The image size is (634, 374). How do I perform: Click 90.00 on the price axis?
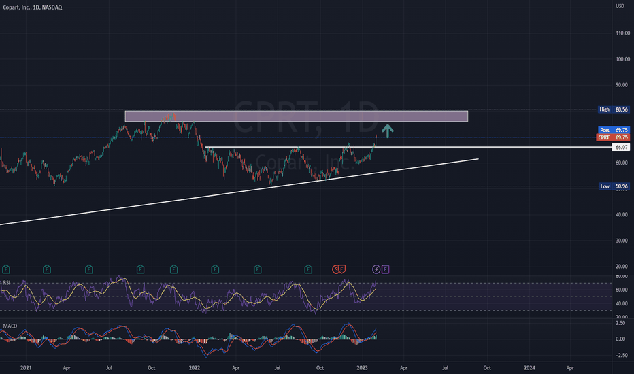(x=622, y=85)
